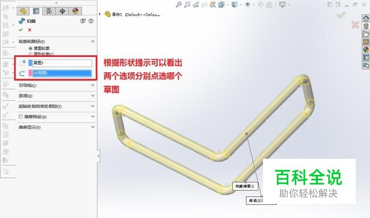Open SOLIDWORKS Resources home icon in task pane
Viewport: 370px width, 218px height.
(x=366, y=18)
